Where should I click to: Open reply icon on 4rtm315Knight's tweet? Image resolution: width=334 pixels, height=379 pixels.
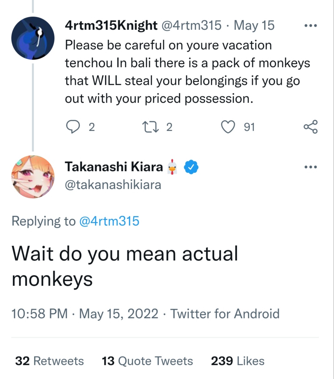[73, 127]
